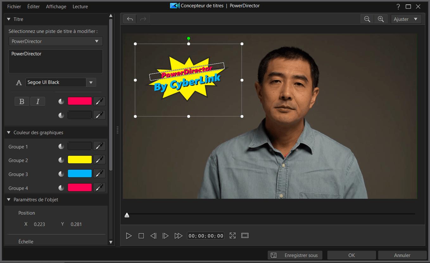Click the Groupe 4 opacity icon
Screen dimensions: 430x263
[61, 188]
